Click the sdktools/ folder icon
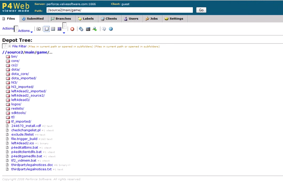 point(8,113)
